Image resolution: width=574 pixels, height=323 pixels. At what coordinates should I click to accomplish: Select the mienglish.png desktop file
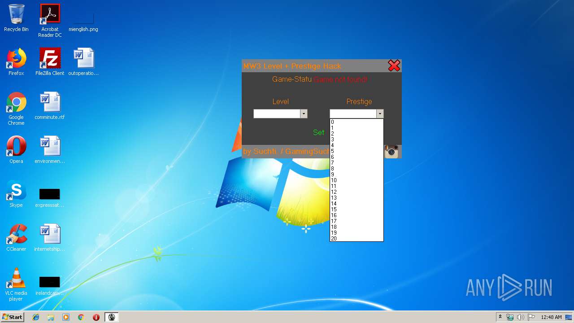(x=83, y=21)
